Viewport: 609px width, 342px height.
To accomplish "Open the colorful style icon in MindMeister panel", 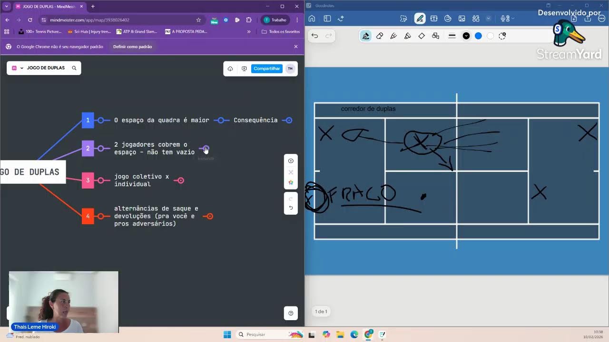I will (291, 183).
